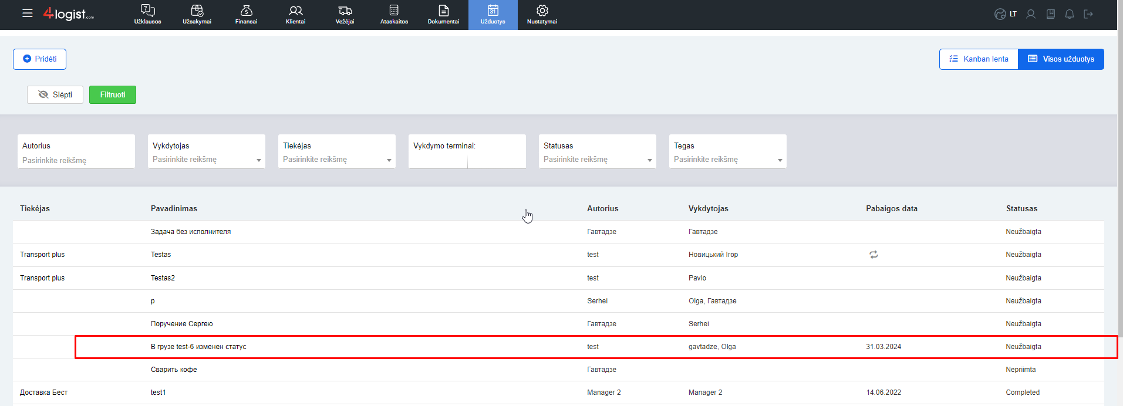Open Ataskaitos reports
The height and width of the screenshot is (406, 1123).
(x=394, y=15)
